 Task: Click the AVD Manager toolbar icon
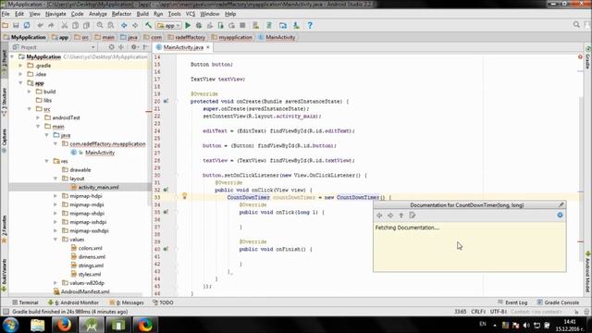point(256,25)
